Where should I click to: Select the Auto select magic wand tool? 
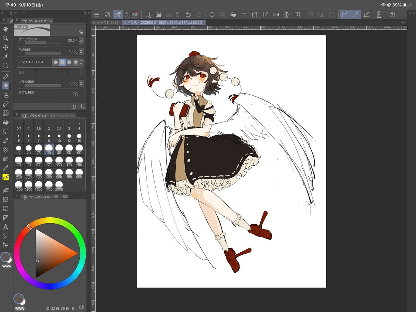(x=6, y=57)
